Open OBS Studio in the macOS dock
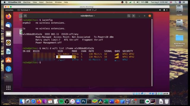 point(67,102)
